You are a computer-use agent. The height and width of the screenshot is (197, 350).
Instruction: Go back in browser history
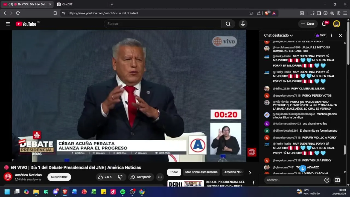5,13
